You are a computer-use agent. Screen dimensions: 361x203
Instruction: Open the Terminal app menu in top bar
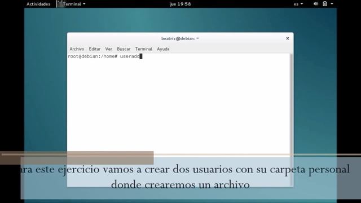coord(72,4)
